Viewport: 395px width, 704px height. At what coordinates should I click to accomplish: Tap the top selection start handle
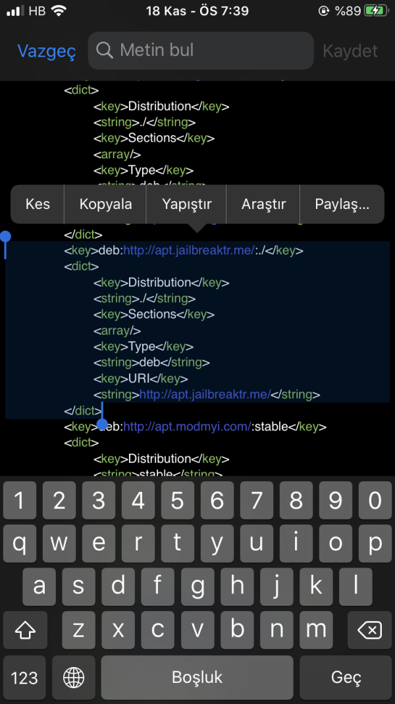coord(6,237)
